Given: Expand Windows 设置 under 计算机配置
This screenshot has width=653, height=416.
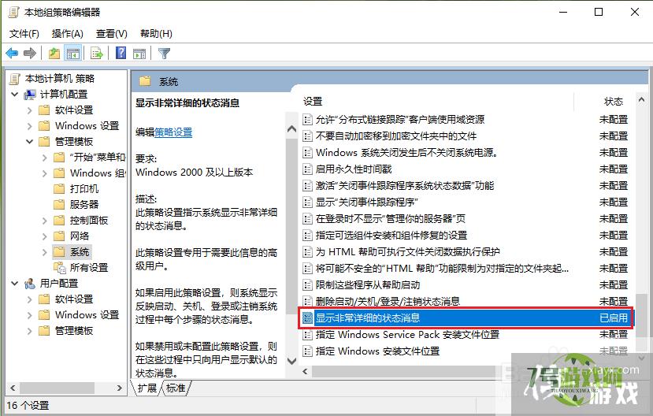Looking at the screenshot, I should tap(29, 126).
